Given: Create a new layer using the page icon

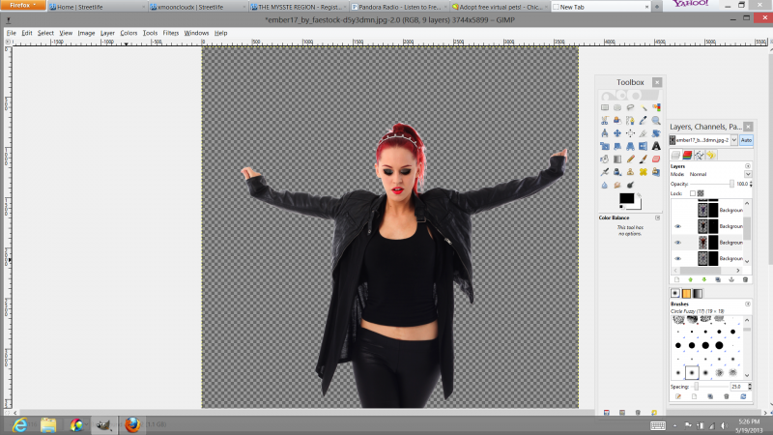Looking at the screenshot, I should 676,279.
